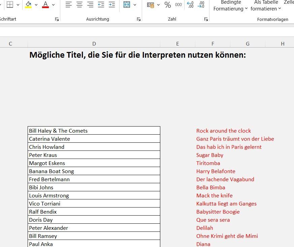Image resolution: width=294 pixels, height=247 pixels.
Task: Increase the text indent
Action: 112,5
